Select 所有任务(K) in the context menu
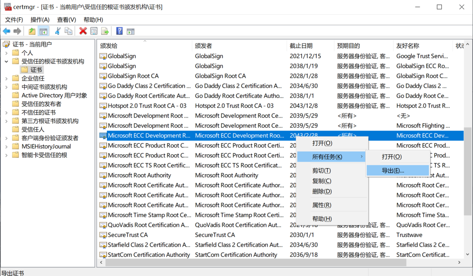Viewport: 473px width, 276px height. click(x=331, y=157)
